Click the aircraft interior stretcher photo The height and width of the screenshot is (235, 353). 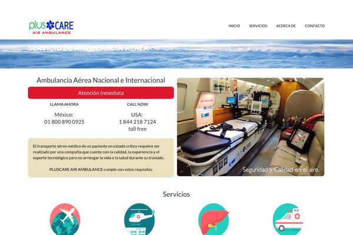click(x=251, y=127)
